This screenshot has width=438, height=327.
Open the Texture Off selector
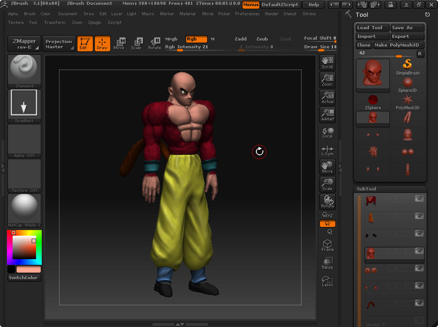24,176
